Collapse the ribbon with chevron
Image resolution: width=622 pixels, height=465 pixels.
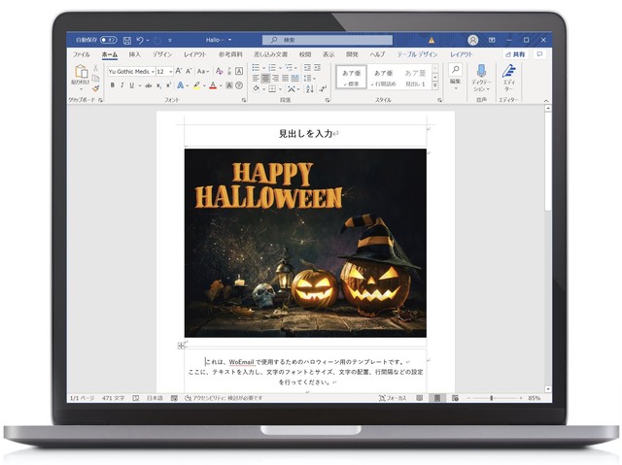[x=546, y=101]
